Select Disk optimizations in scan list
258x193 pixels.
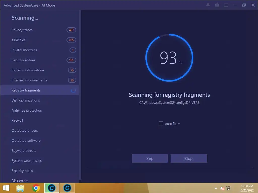point(39,100)
